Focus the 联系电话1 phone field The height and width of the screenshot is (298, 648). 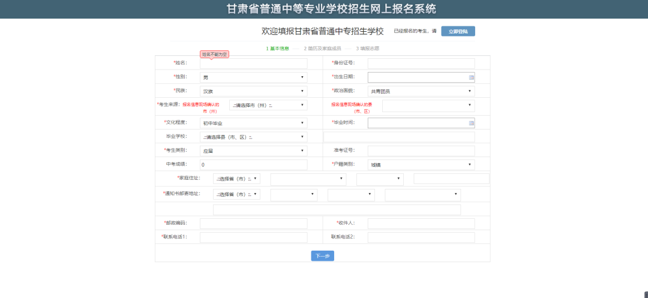[253, 237]
